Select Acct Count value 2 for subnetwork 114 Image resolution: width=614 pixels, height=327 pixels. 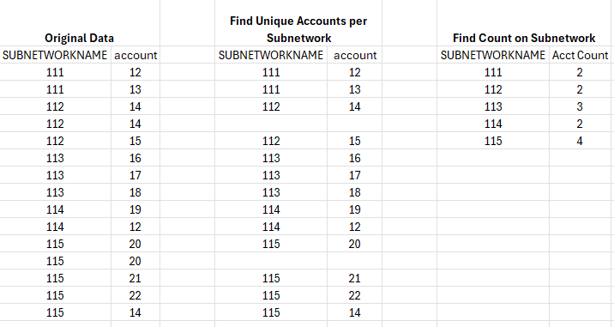coord(580,124)
